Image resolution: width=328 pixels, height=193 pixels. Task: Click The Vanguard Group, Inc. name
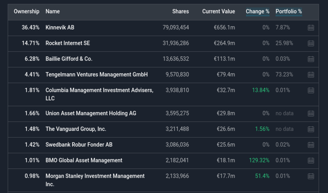[76, 129]
